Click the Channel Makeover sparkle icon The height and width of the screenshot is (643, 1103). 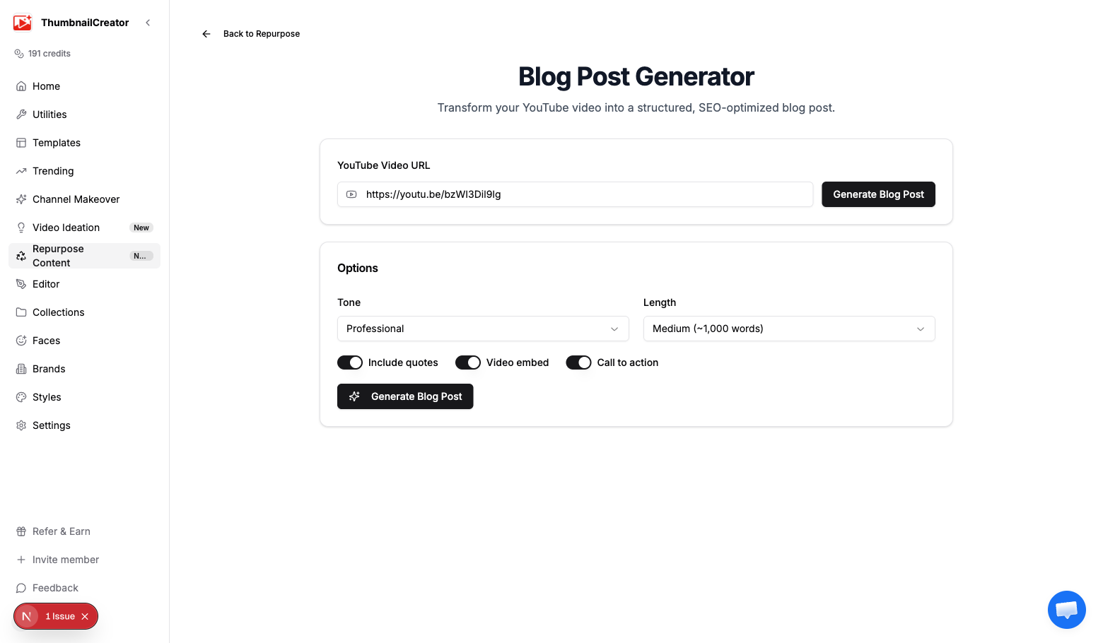[x=21, y=199]
